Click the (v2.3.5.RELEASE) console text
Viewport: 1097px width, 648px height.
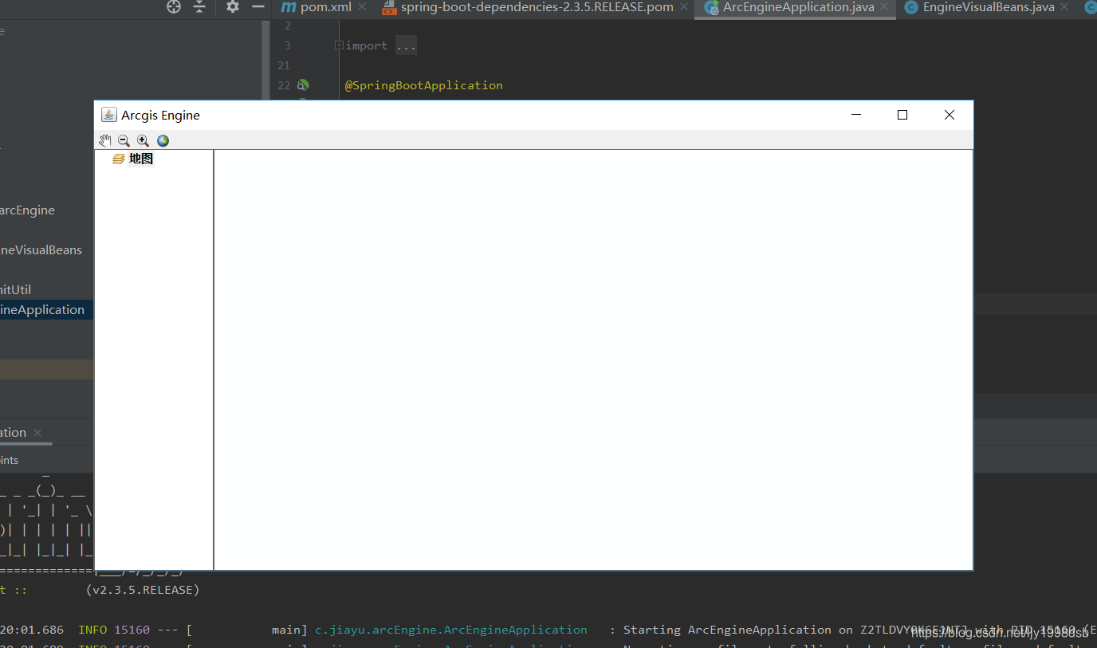pos(143,590)
